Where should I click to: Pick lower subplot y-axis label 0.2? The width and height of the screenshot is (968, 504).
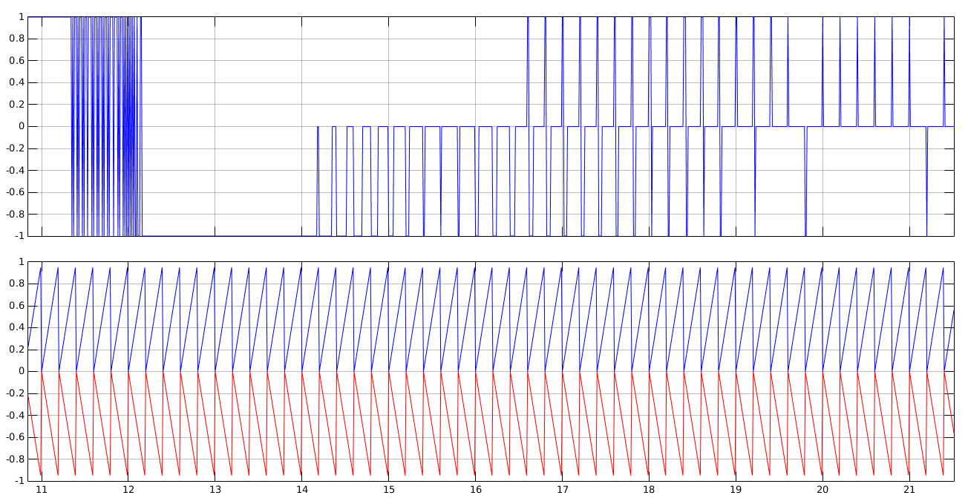tap(16, 349)
